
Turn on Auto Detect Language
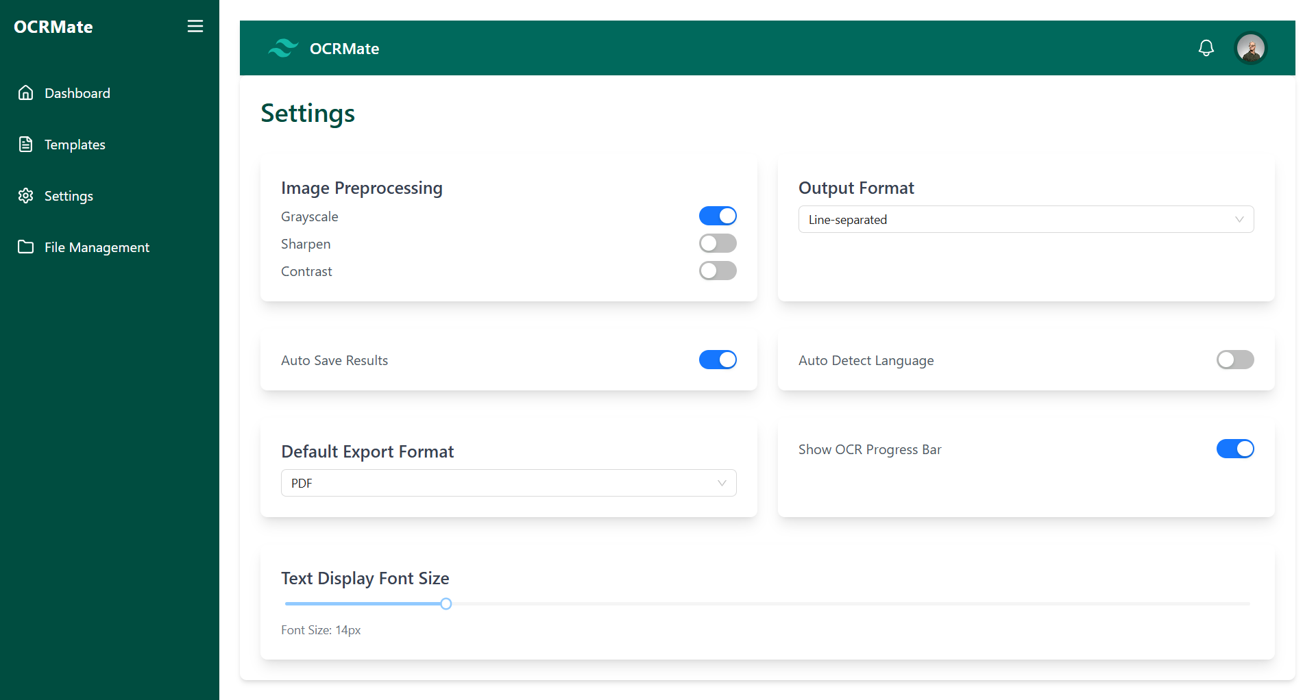(1234, 360)
